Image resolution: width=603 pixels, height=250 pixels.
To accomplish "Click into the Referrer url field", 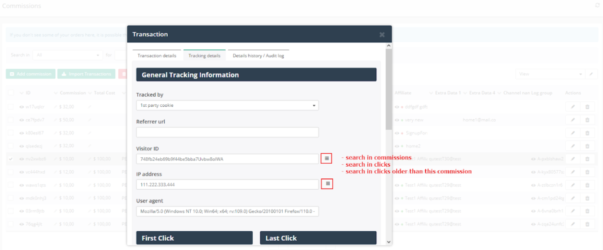I will point(227,132).
